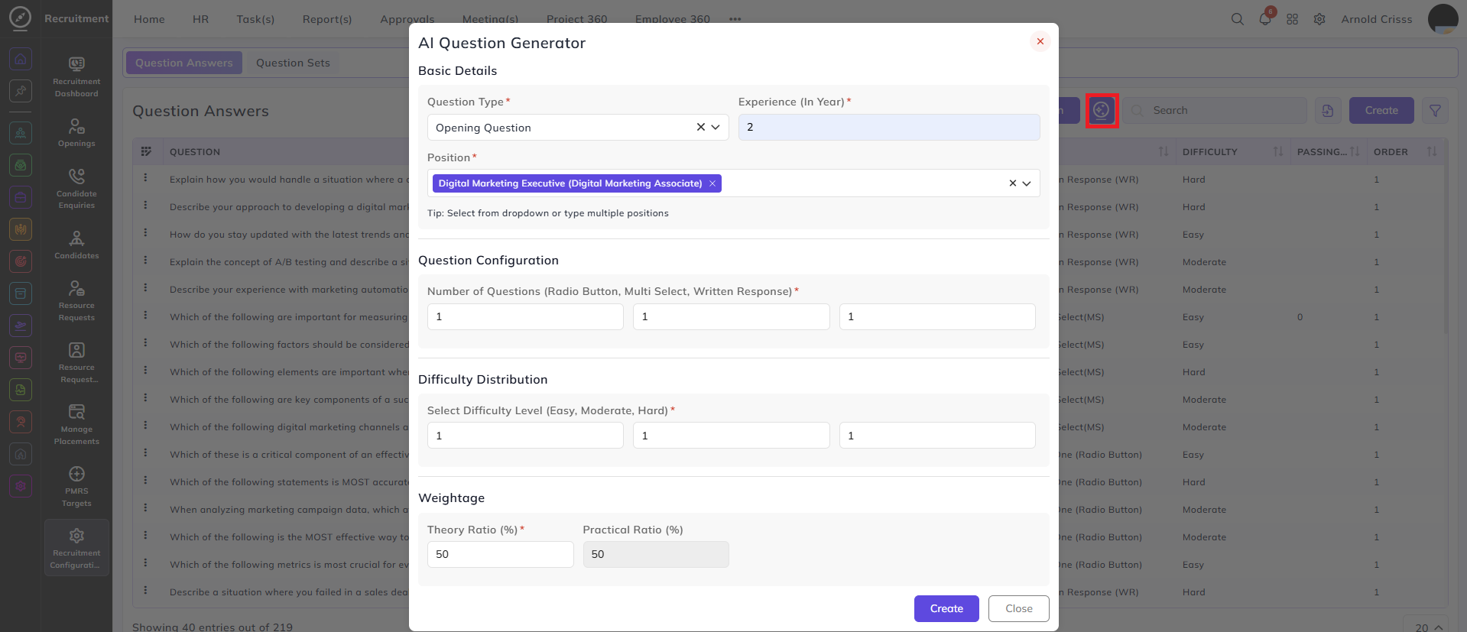
Task: Open PMRS Targets in sidebar
Action: tap(76, 486)
